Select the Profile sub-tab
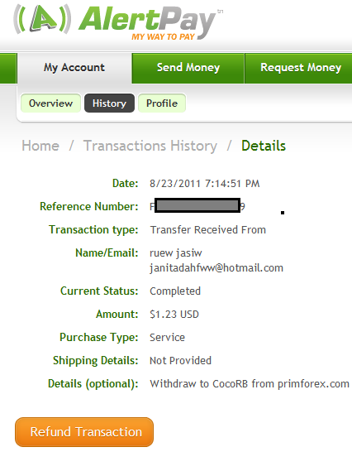 pyautogui.click(x=162, y=103)
